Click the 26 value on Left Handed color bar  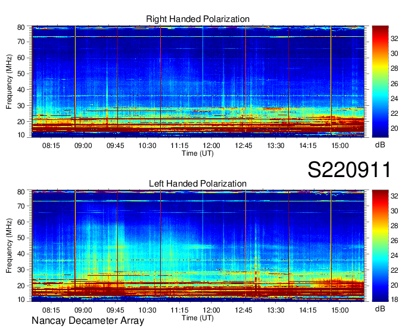point(394,241)
